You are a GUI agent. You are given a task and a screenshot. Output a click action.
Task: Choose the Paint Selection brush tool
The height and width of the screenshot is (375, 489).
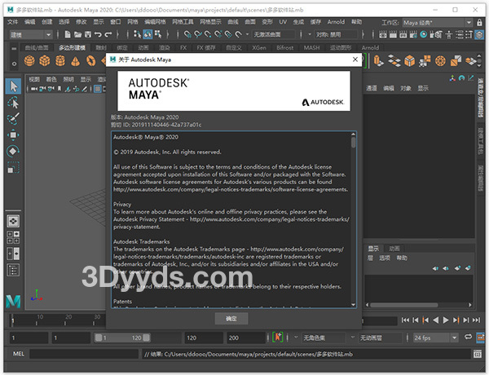point(14,119)
